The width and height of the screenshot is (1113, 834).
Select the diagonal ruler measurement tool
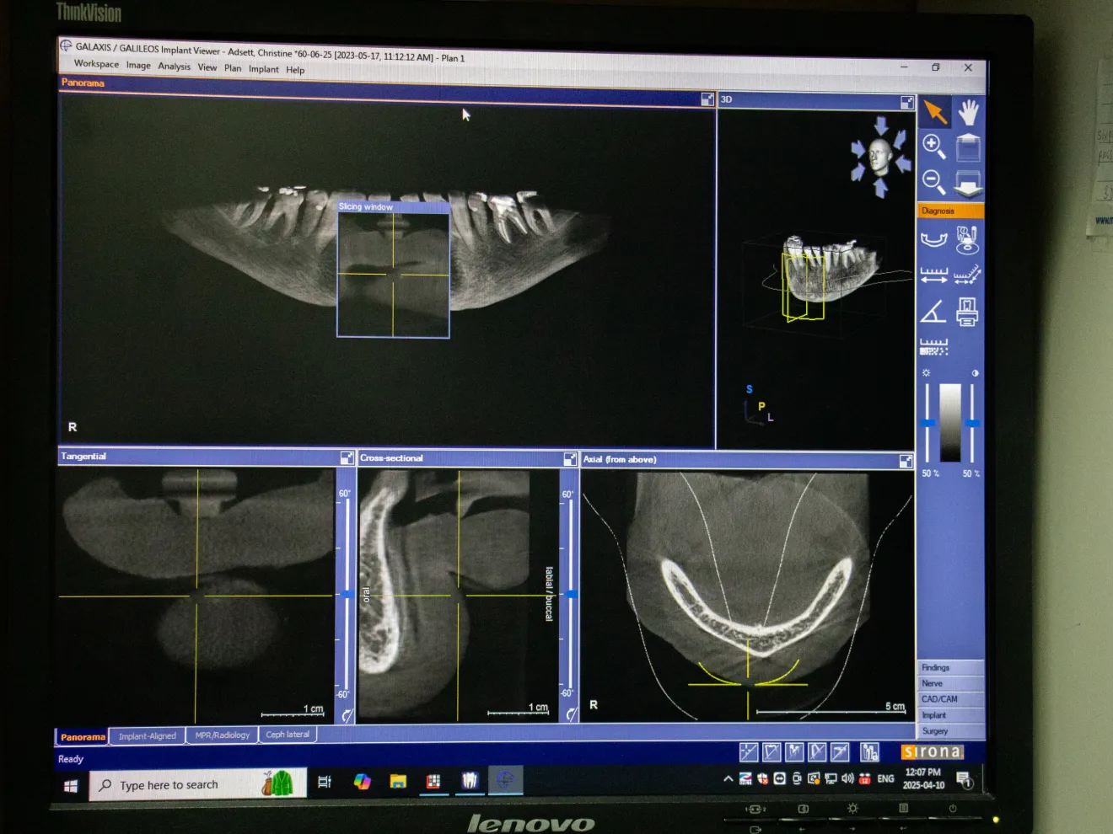coord(967,275)
